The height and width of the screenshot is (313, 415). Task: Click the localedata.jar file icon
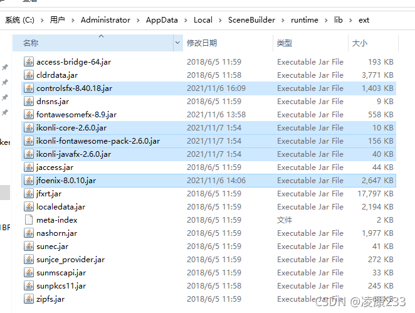pos(29,207)
